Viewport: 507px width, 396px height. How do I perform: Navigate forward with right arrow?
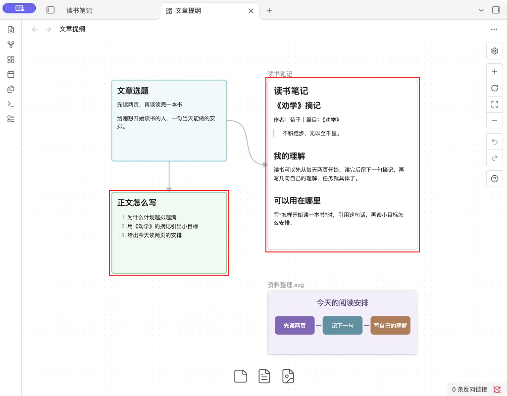49,29
